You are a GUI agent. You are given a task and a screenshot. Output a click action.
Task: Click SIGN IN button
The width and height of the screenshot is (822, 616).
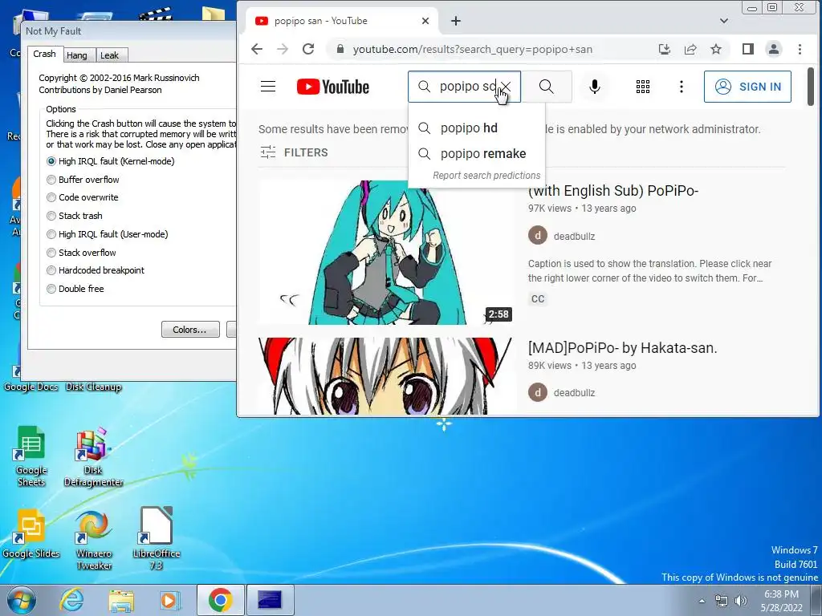coord(747,87)
